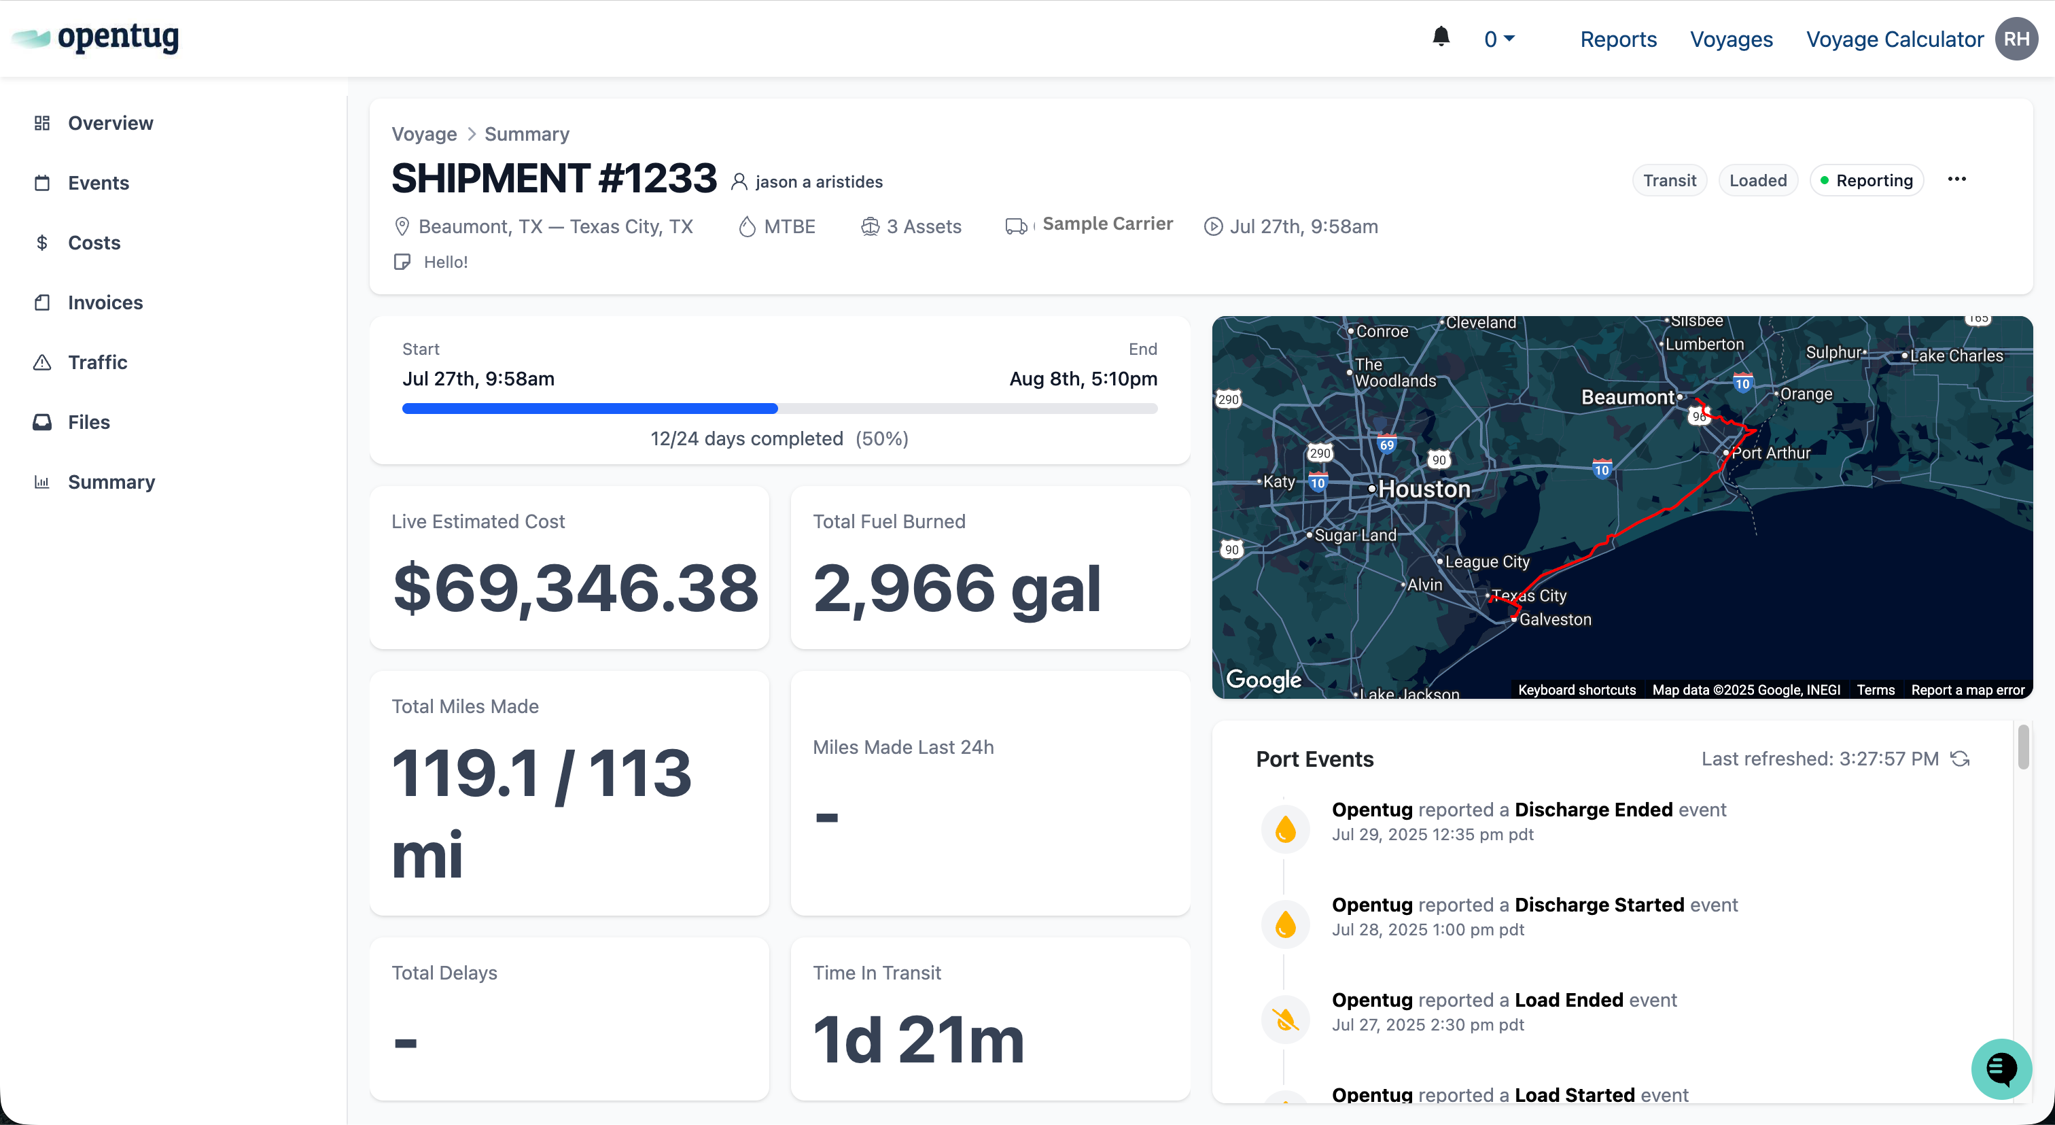This screenshot has width=2055, height=1125.
Task: Open the RH user avatar
Action: point(2016,39)
